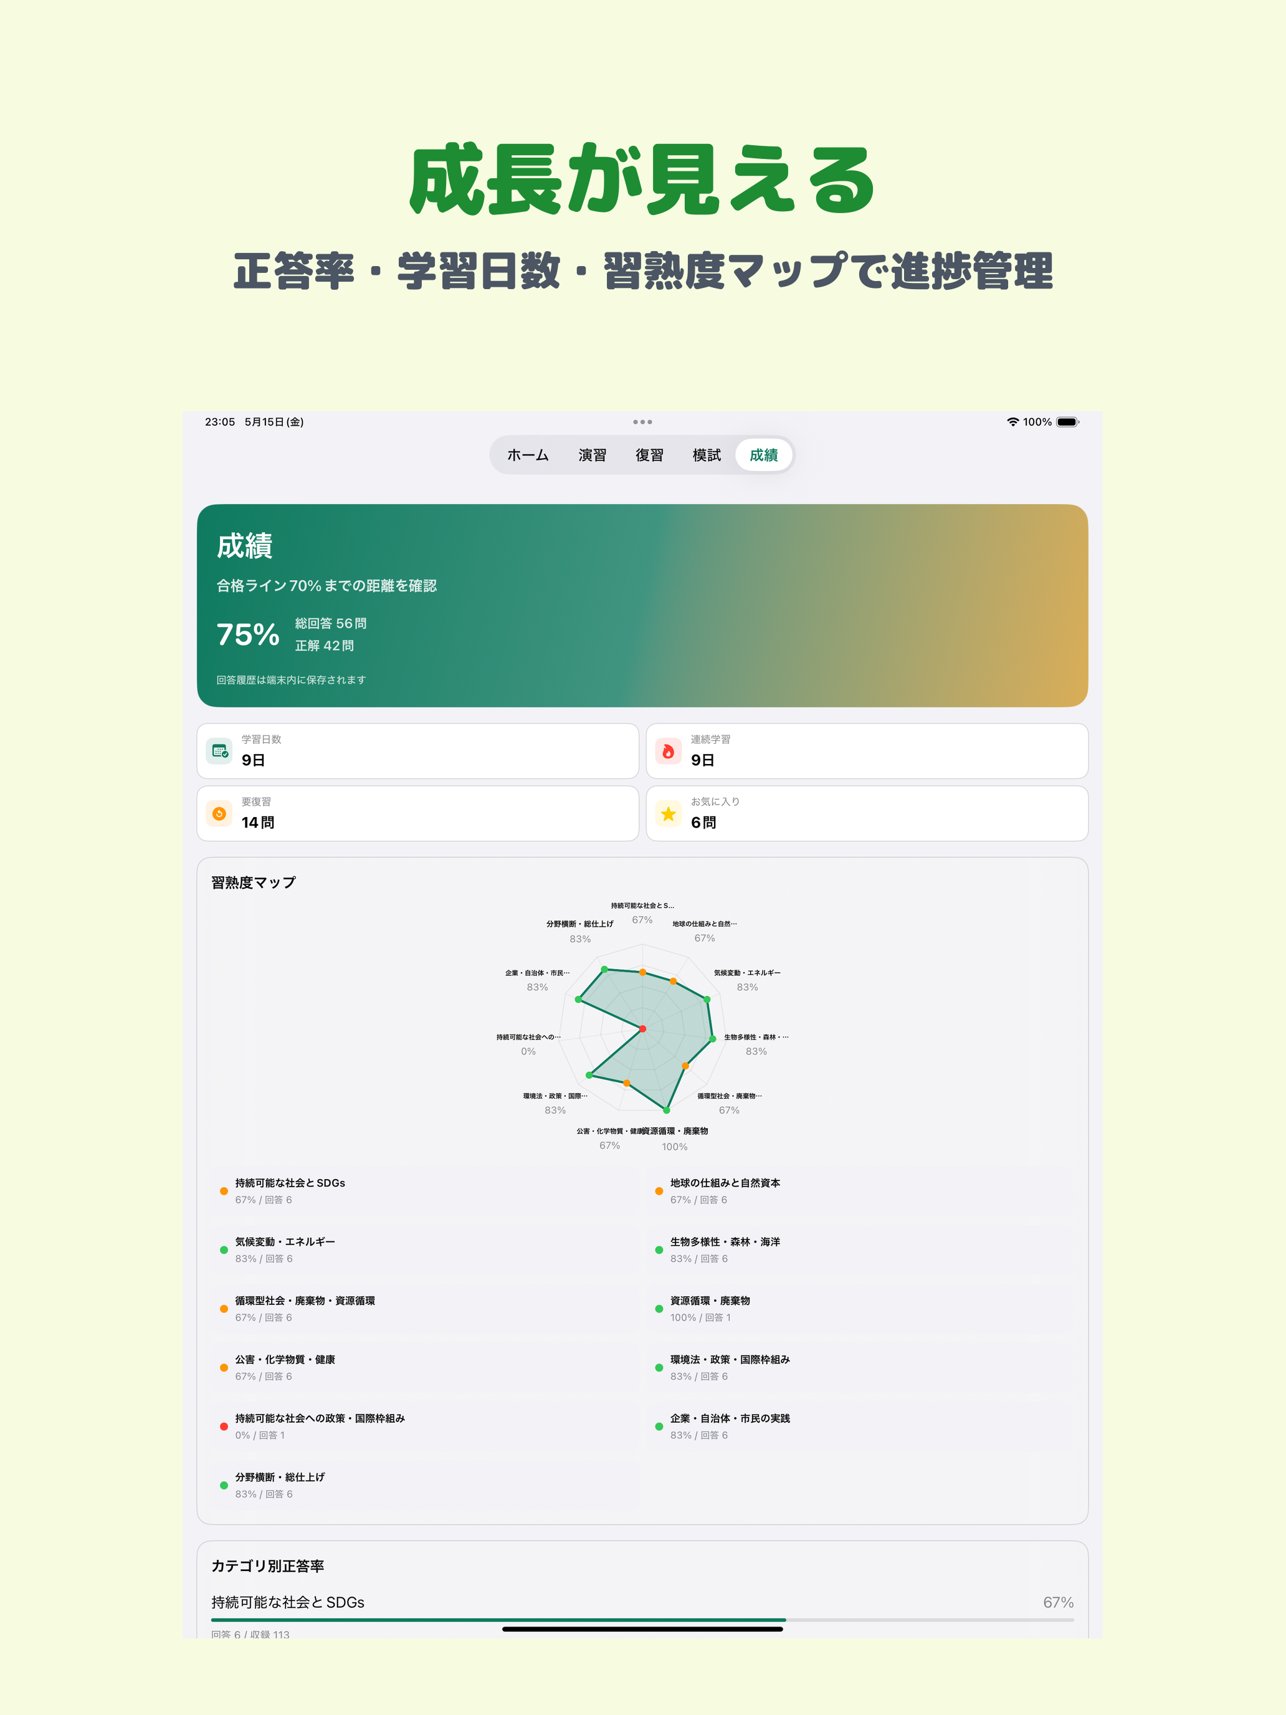
Task: Click the 要復習 refresh icon
Action: click(219, 813)
